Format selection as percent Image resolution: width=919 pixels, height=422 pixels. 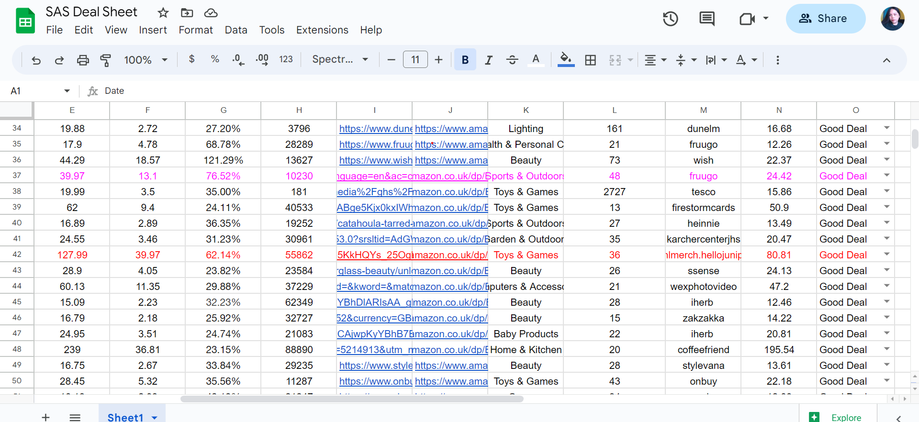pos(215,59)
